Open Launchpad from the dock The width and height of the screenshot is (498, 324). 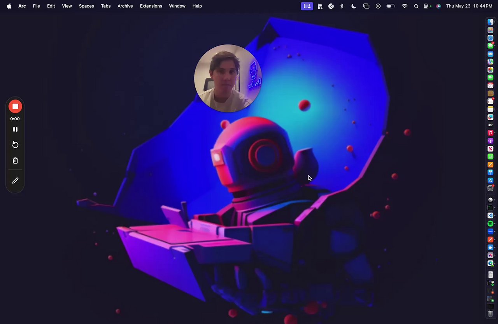pos(491,30)
